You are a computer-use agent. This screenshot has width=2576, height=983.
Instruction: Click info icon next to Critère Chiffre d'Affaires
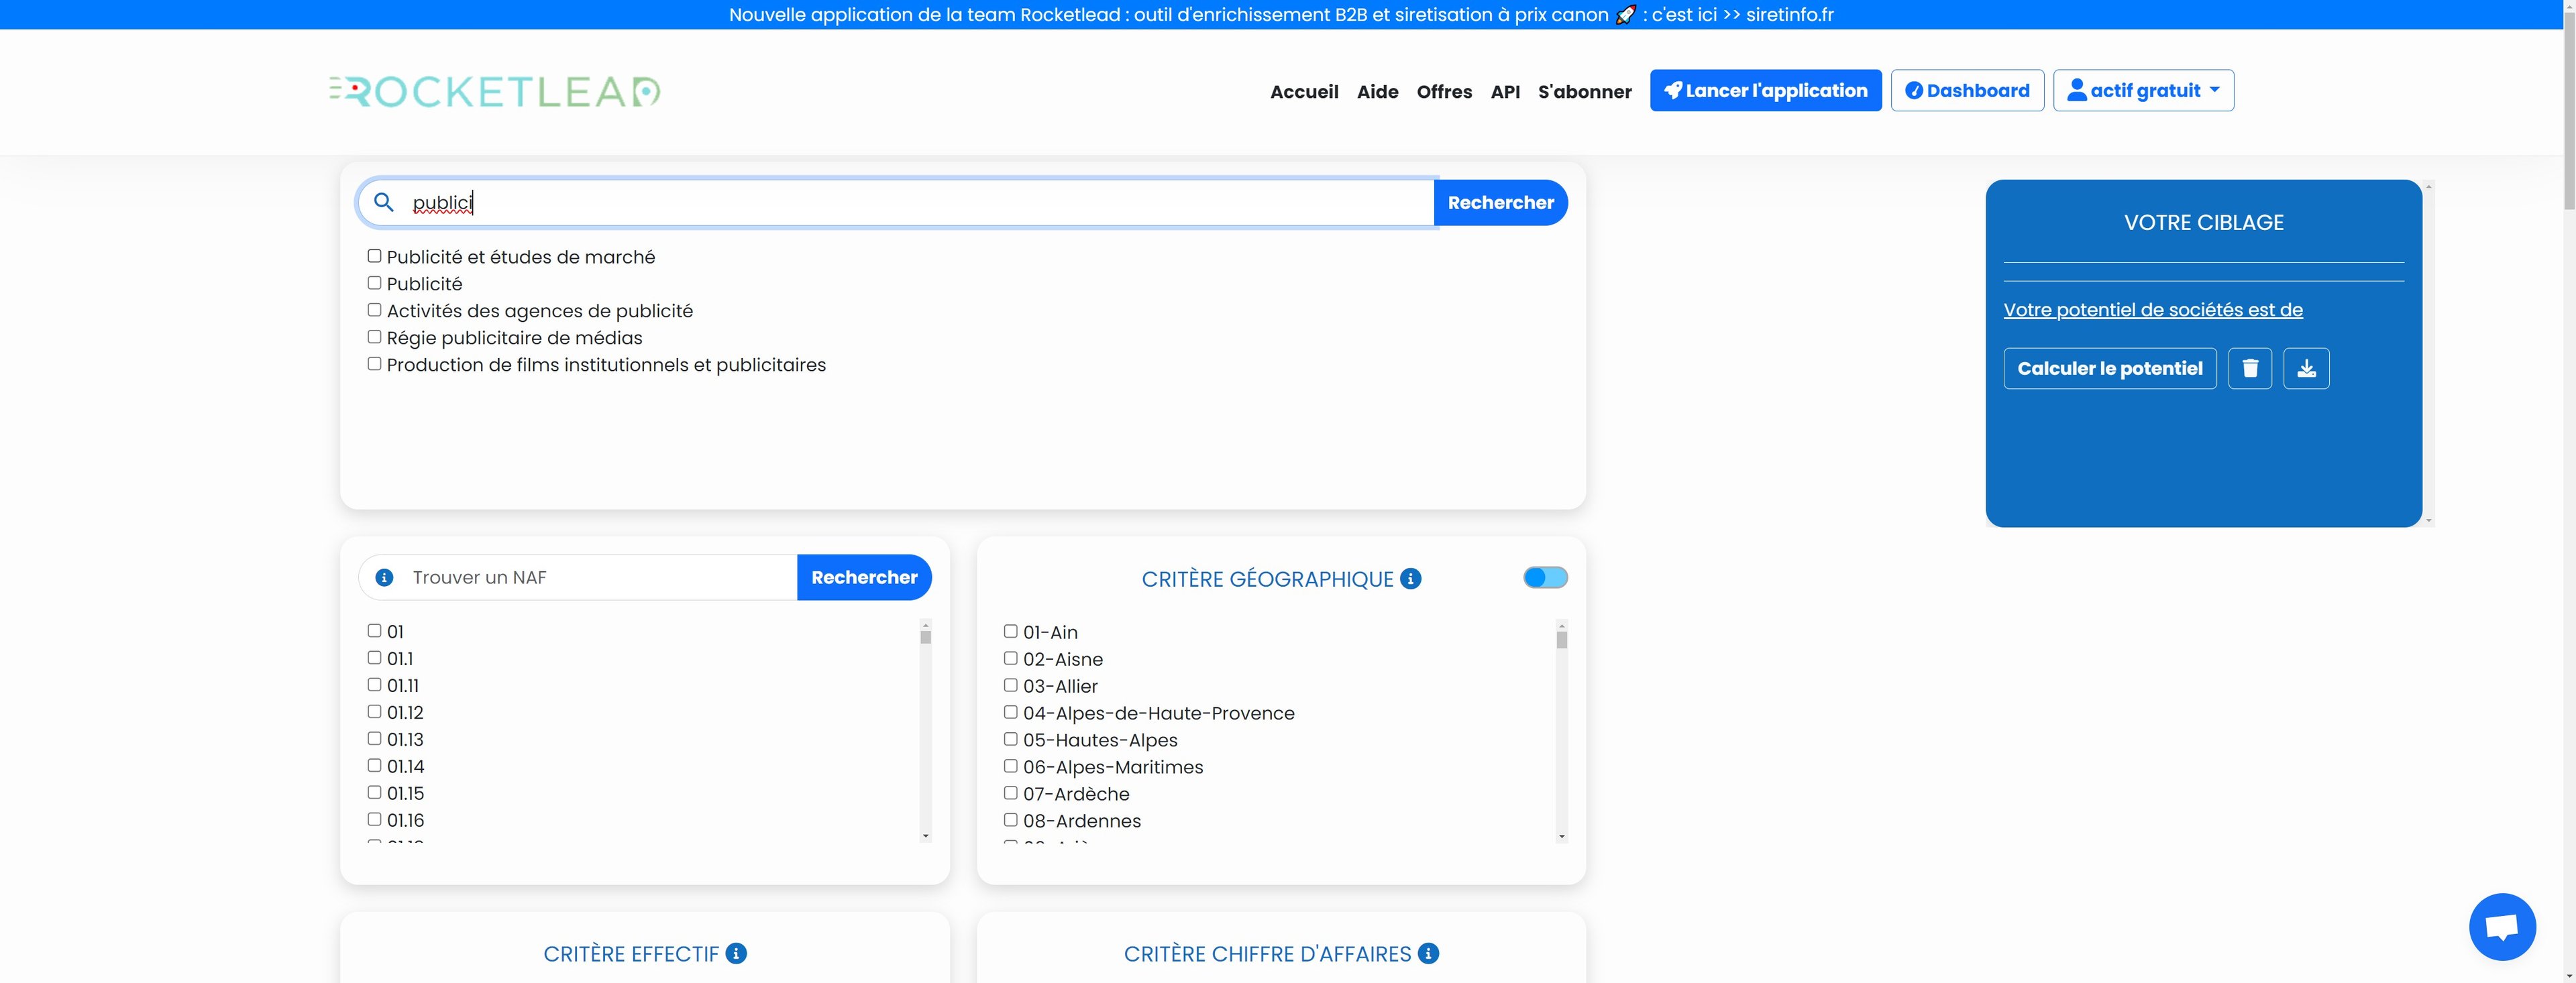[1428, 953]
